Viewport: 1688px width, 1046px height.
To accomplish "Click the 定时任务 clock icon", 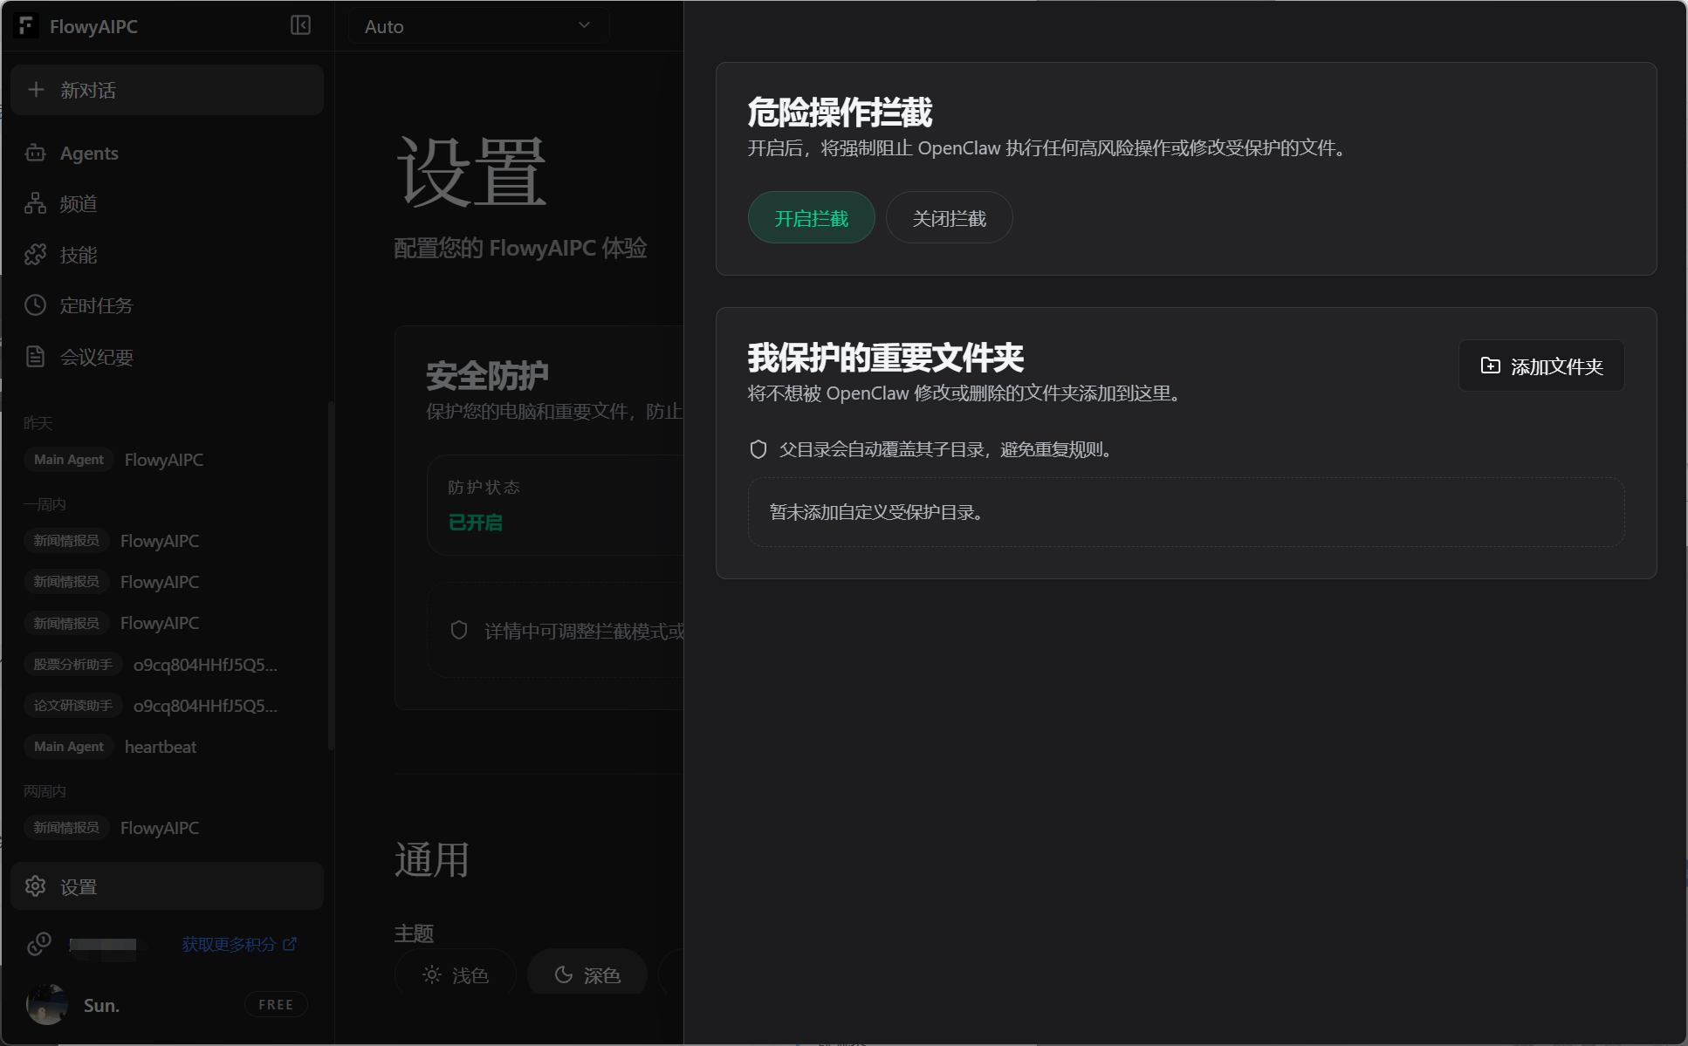I will pyautogui.click(x=36, y=305).
